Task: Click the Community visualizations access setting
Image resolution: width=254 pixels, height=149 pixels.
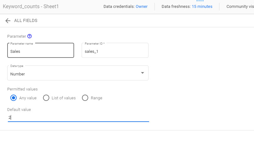Action: [240, 7]
